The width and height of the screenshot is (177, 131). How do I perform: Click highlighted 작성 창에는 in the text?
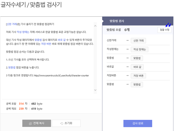(22, 32)
